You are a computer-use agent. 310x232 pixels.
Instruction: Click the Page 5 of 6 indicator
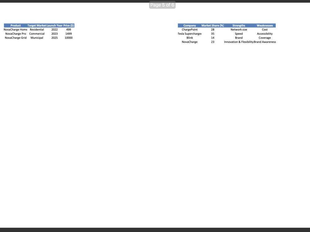[162, 5]
